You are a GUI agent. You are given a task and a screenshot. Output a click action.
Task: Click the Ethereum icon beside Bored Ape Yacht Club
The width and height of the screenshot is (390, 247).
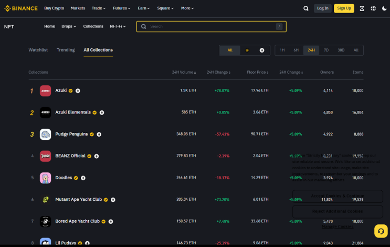coord(111,222)
